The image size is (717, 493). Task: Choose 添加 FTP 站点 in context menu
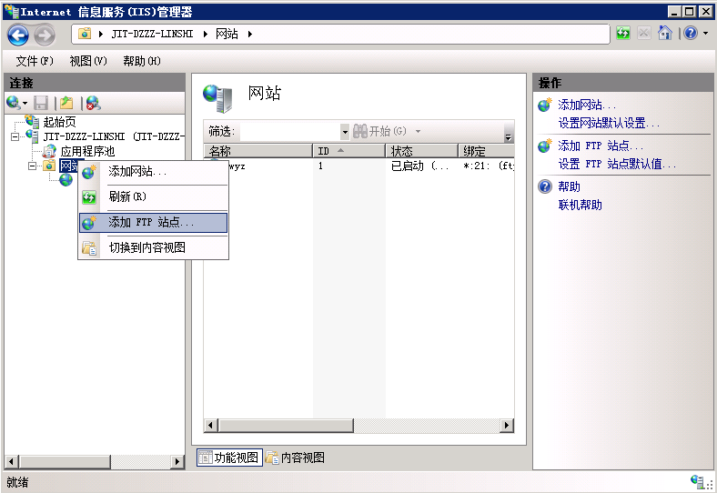151,222
